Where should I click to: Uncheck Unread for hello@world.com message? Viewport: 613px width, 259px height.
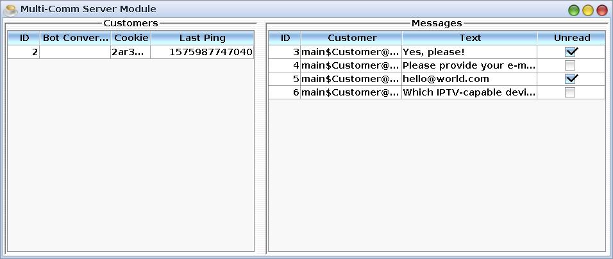pos(571,79)
